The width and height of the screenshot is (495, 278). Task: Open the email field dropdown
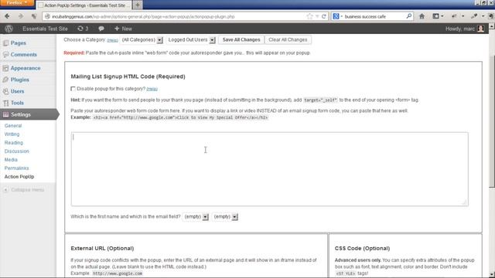(225, 217)
